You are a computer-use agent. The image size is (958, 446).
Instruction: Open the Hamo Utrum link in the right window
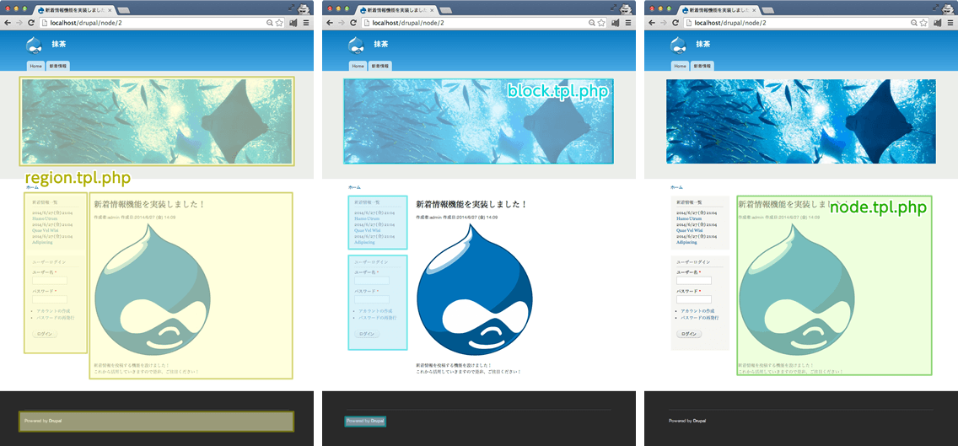point(688,218)
